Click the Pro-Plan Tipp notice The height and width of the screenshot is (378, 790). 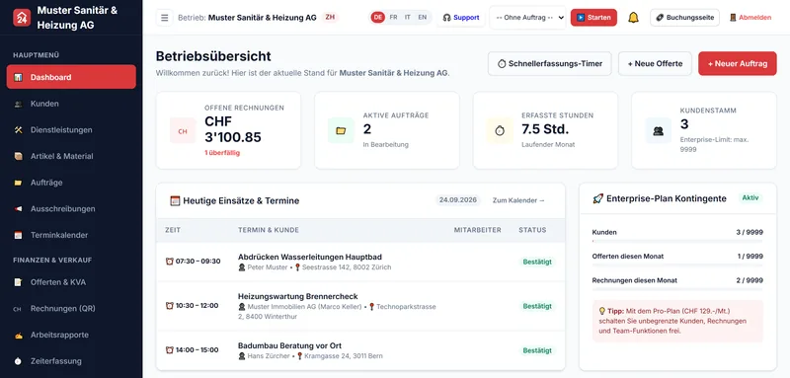(677, 321)
